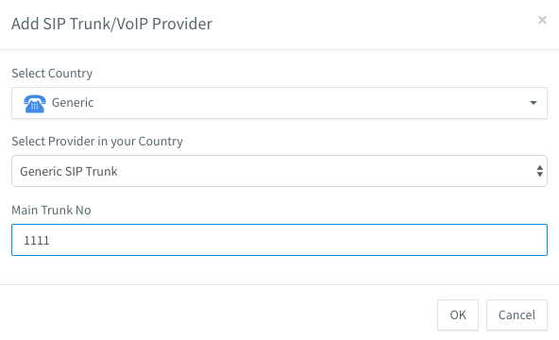Viewport: 559px width, 340px height.
Task: Cancel adding the SIP trunk
Action: 517,315
